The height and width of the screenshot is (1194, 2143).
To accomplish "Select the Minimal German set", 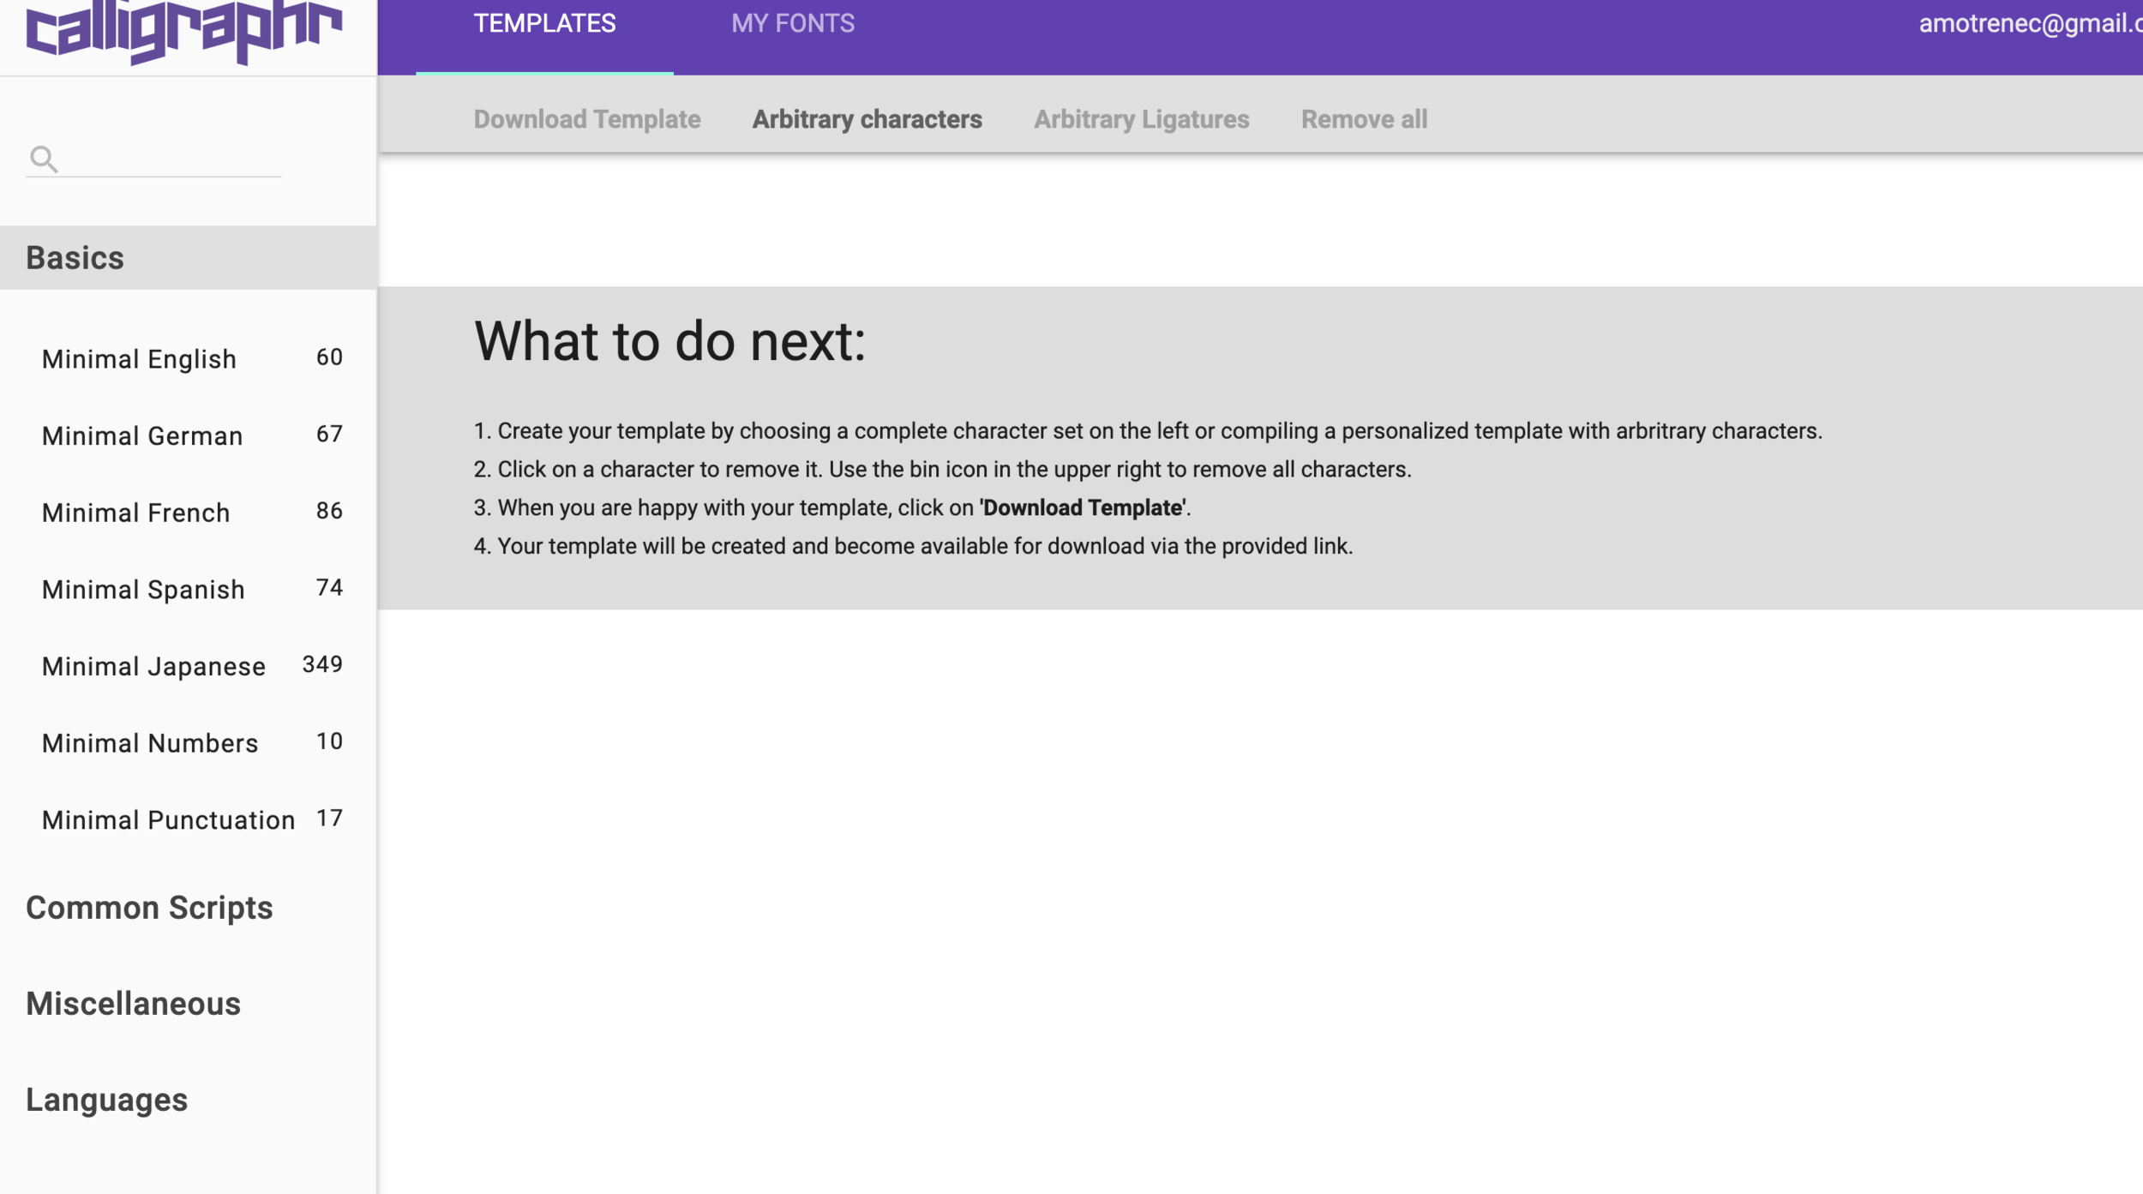I will pos(189,435).
